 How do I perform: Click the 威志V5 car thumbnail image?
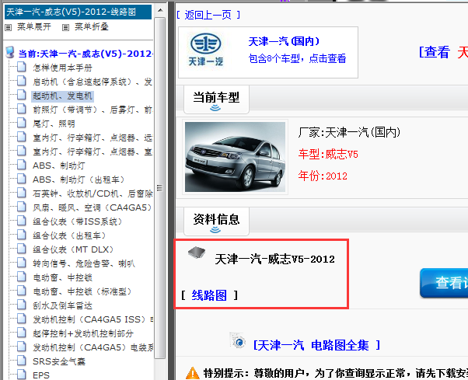[x=235, y=157]
